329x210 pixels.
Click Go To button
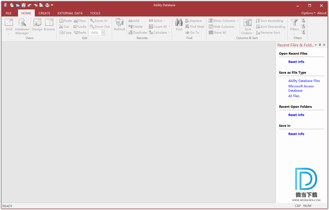pyautogui.click(x=192, y=33)
